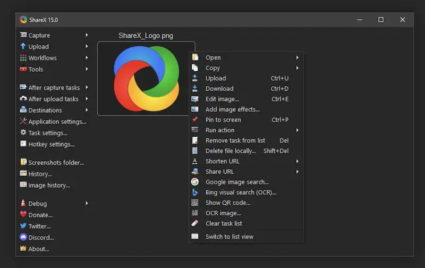Image resolution: width=425 pixels, height=268 pixels.
Task: Click the QR code icon in context menu
Action: [x=195, y=203]
